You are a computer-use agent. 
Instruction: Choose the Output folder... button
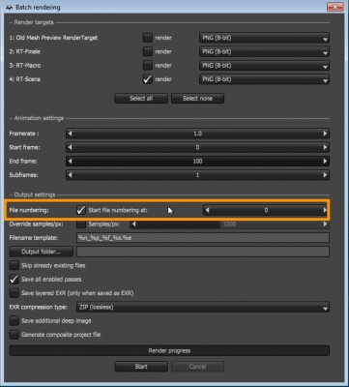click(42, 252)
